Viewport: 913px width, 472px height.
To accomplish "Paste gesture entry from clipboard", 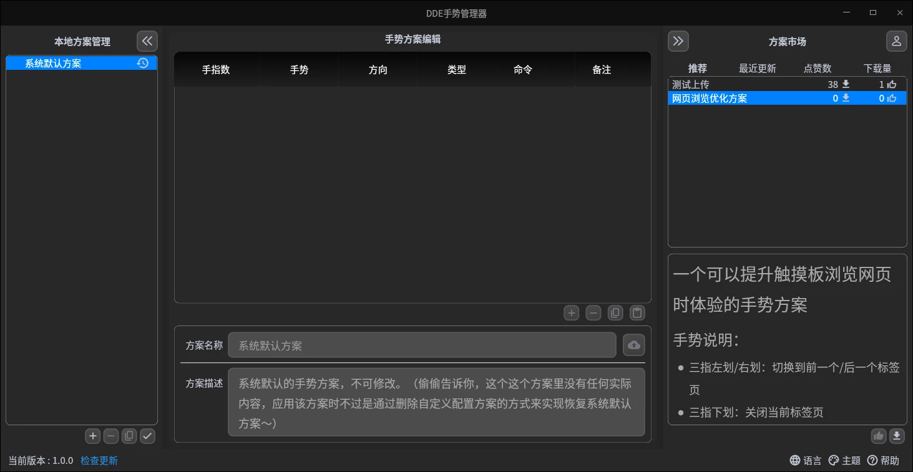I will [637, 313].
